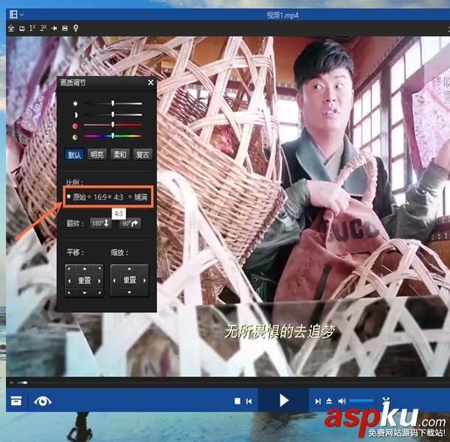Choose the 16:9 aspect ratio
The image size is (450, 442).
click(x=97, y=197)
